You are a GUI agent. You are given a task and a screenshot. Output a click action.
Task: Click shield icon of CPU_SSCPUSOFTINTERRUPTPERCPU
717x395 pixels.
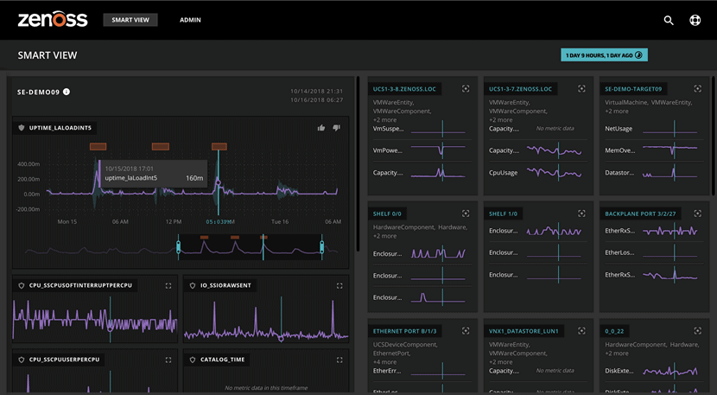[x=22, y=285]
